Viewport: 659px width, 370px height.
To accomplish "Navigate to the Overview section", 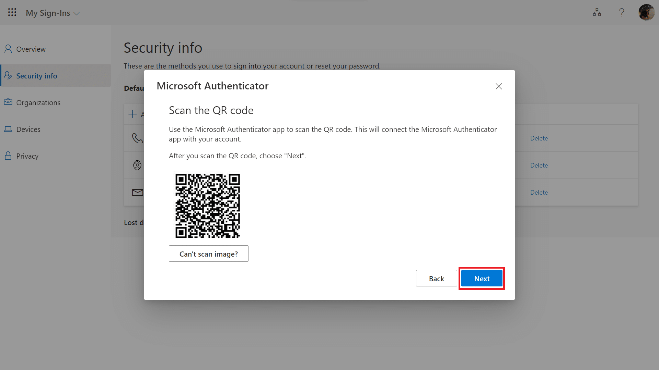I will point(30,49).
